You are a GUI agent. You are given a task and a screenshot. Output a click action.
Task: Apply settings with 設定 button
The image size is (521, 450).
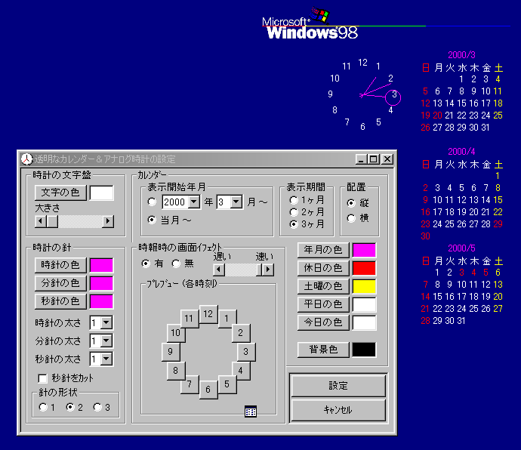point(338,386)
